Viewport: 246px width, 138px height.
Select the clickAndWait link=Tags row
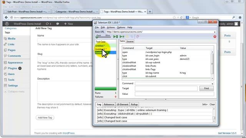[166, 69]
